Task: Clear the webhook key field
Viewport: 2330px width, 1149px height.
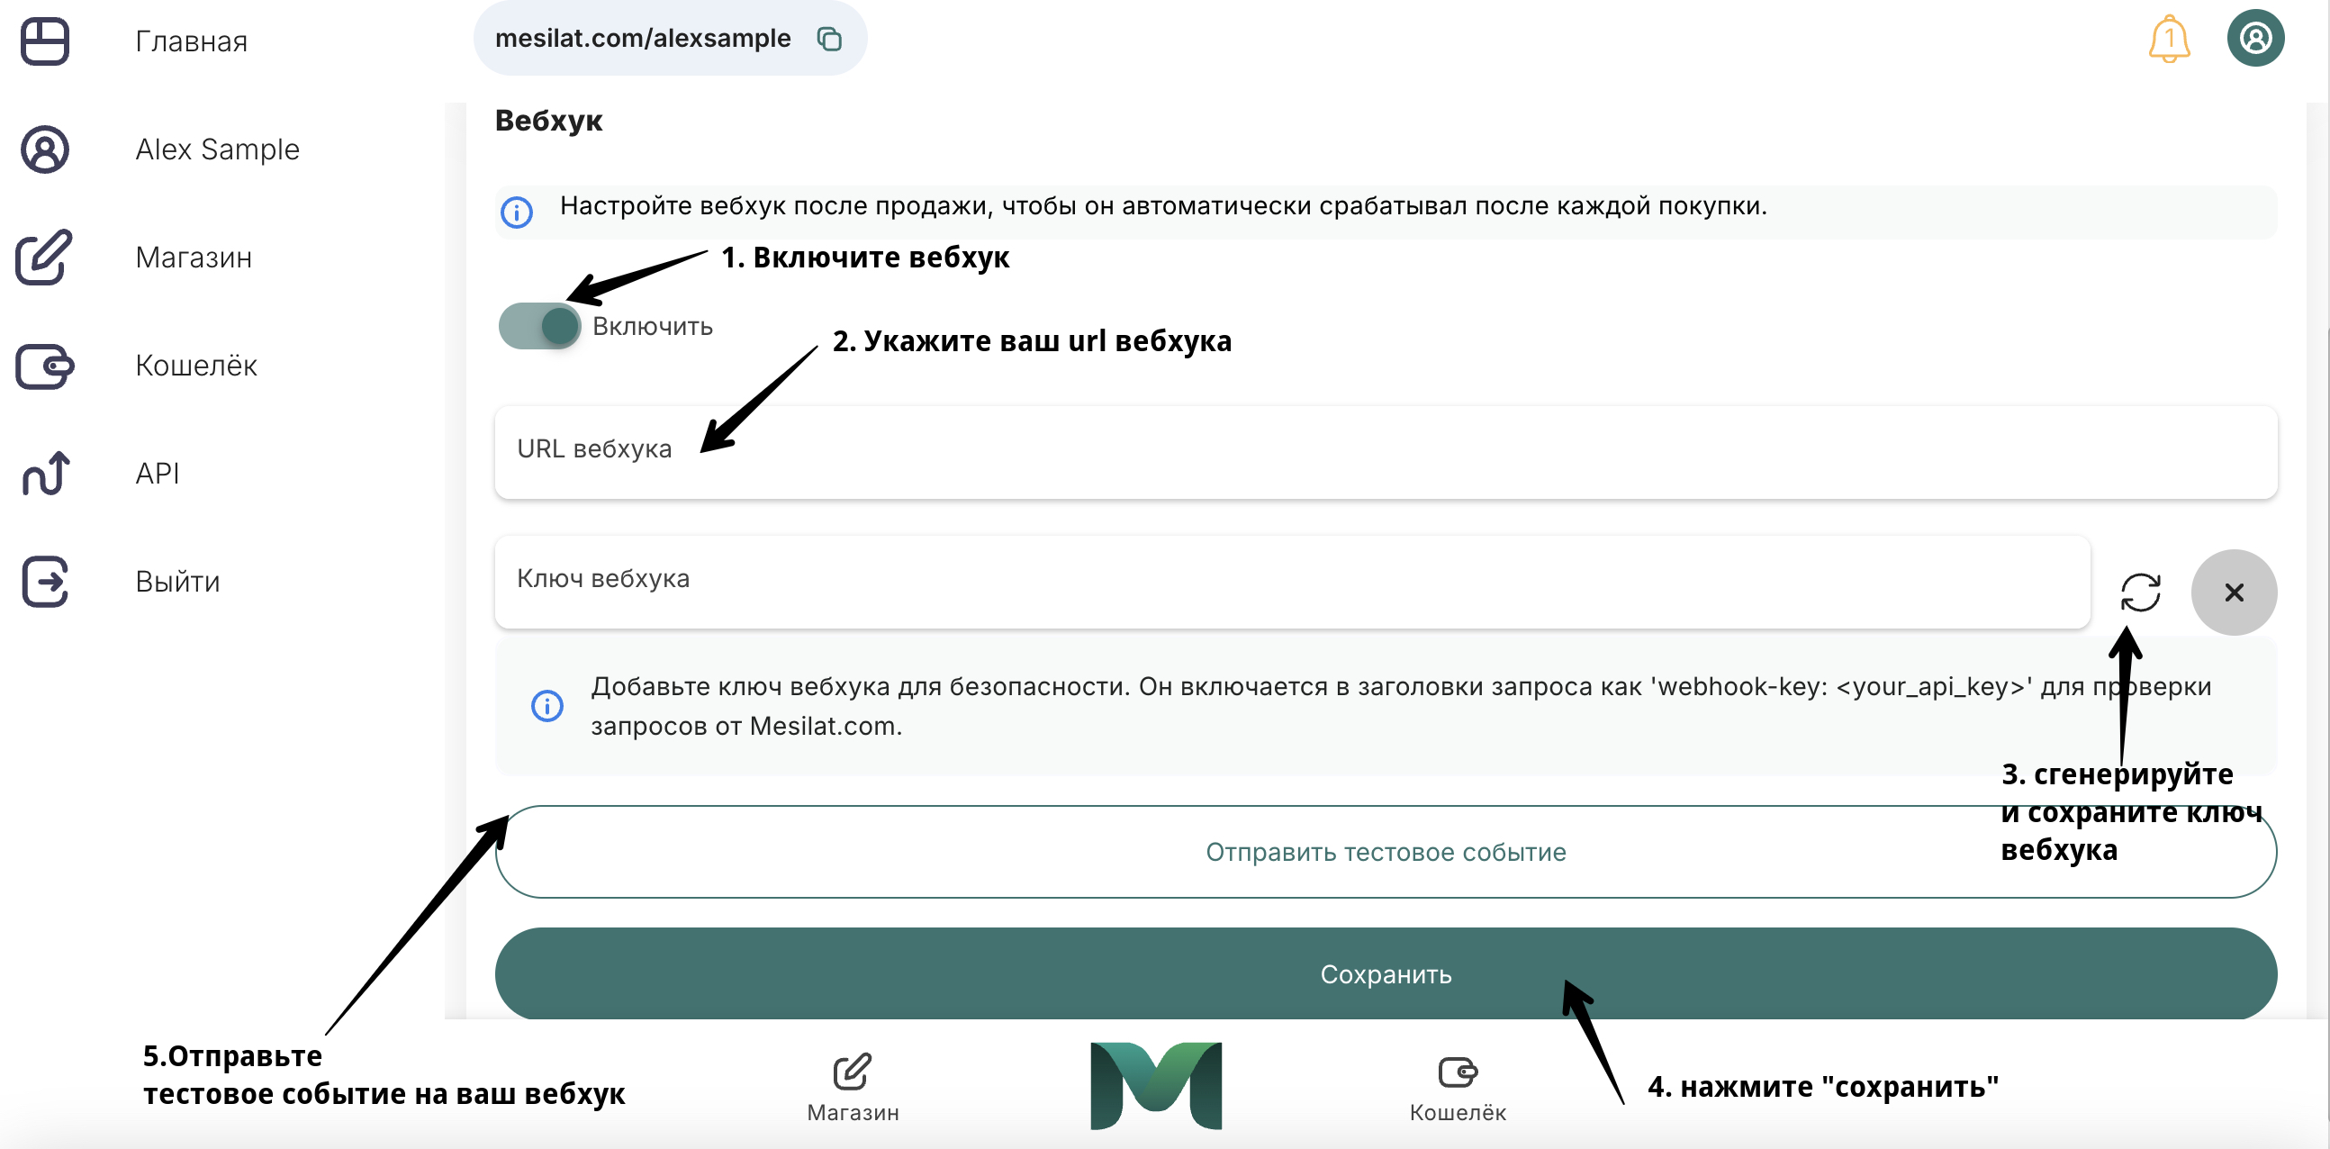Action: tap(2235, 592)
